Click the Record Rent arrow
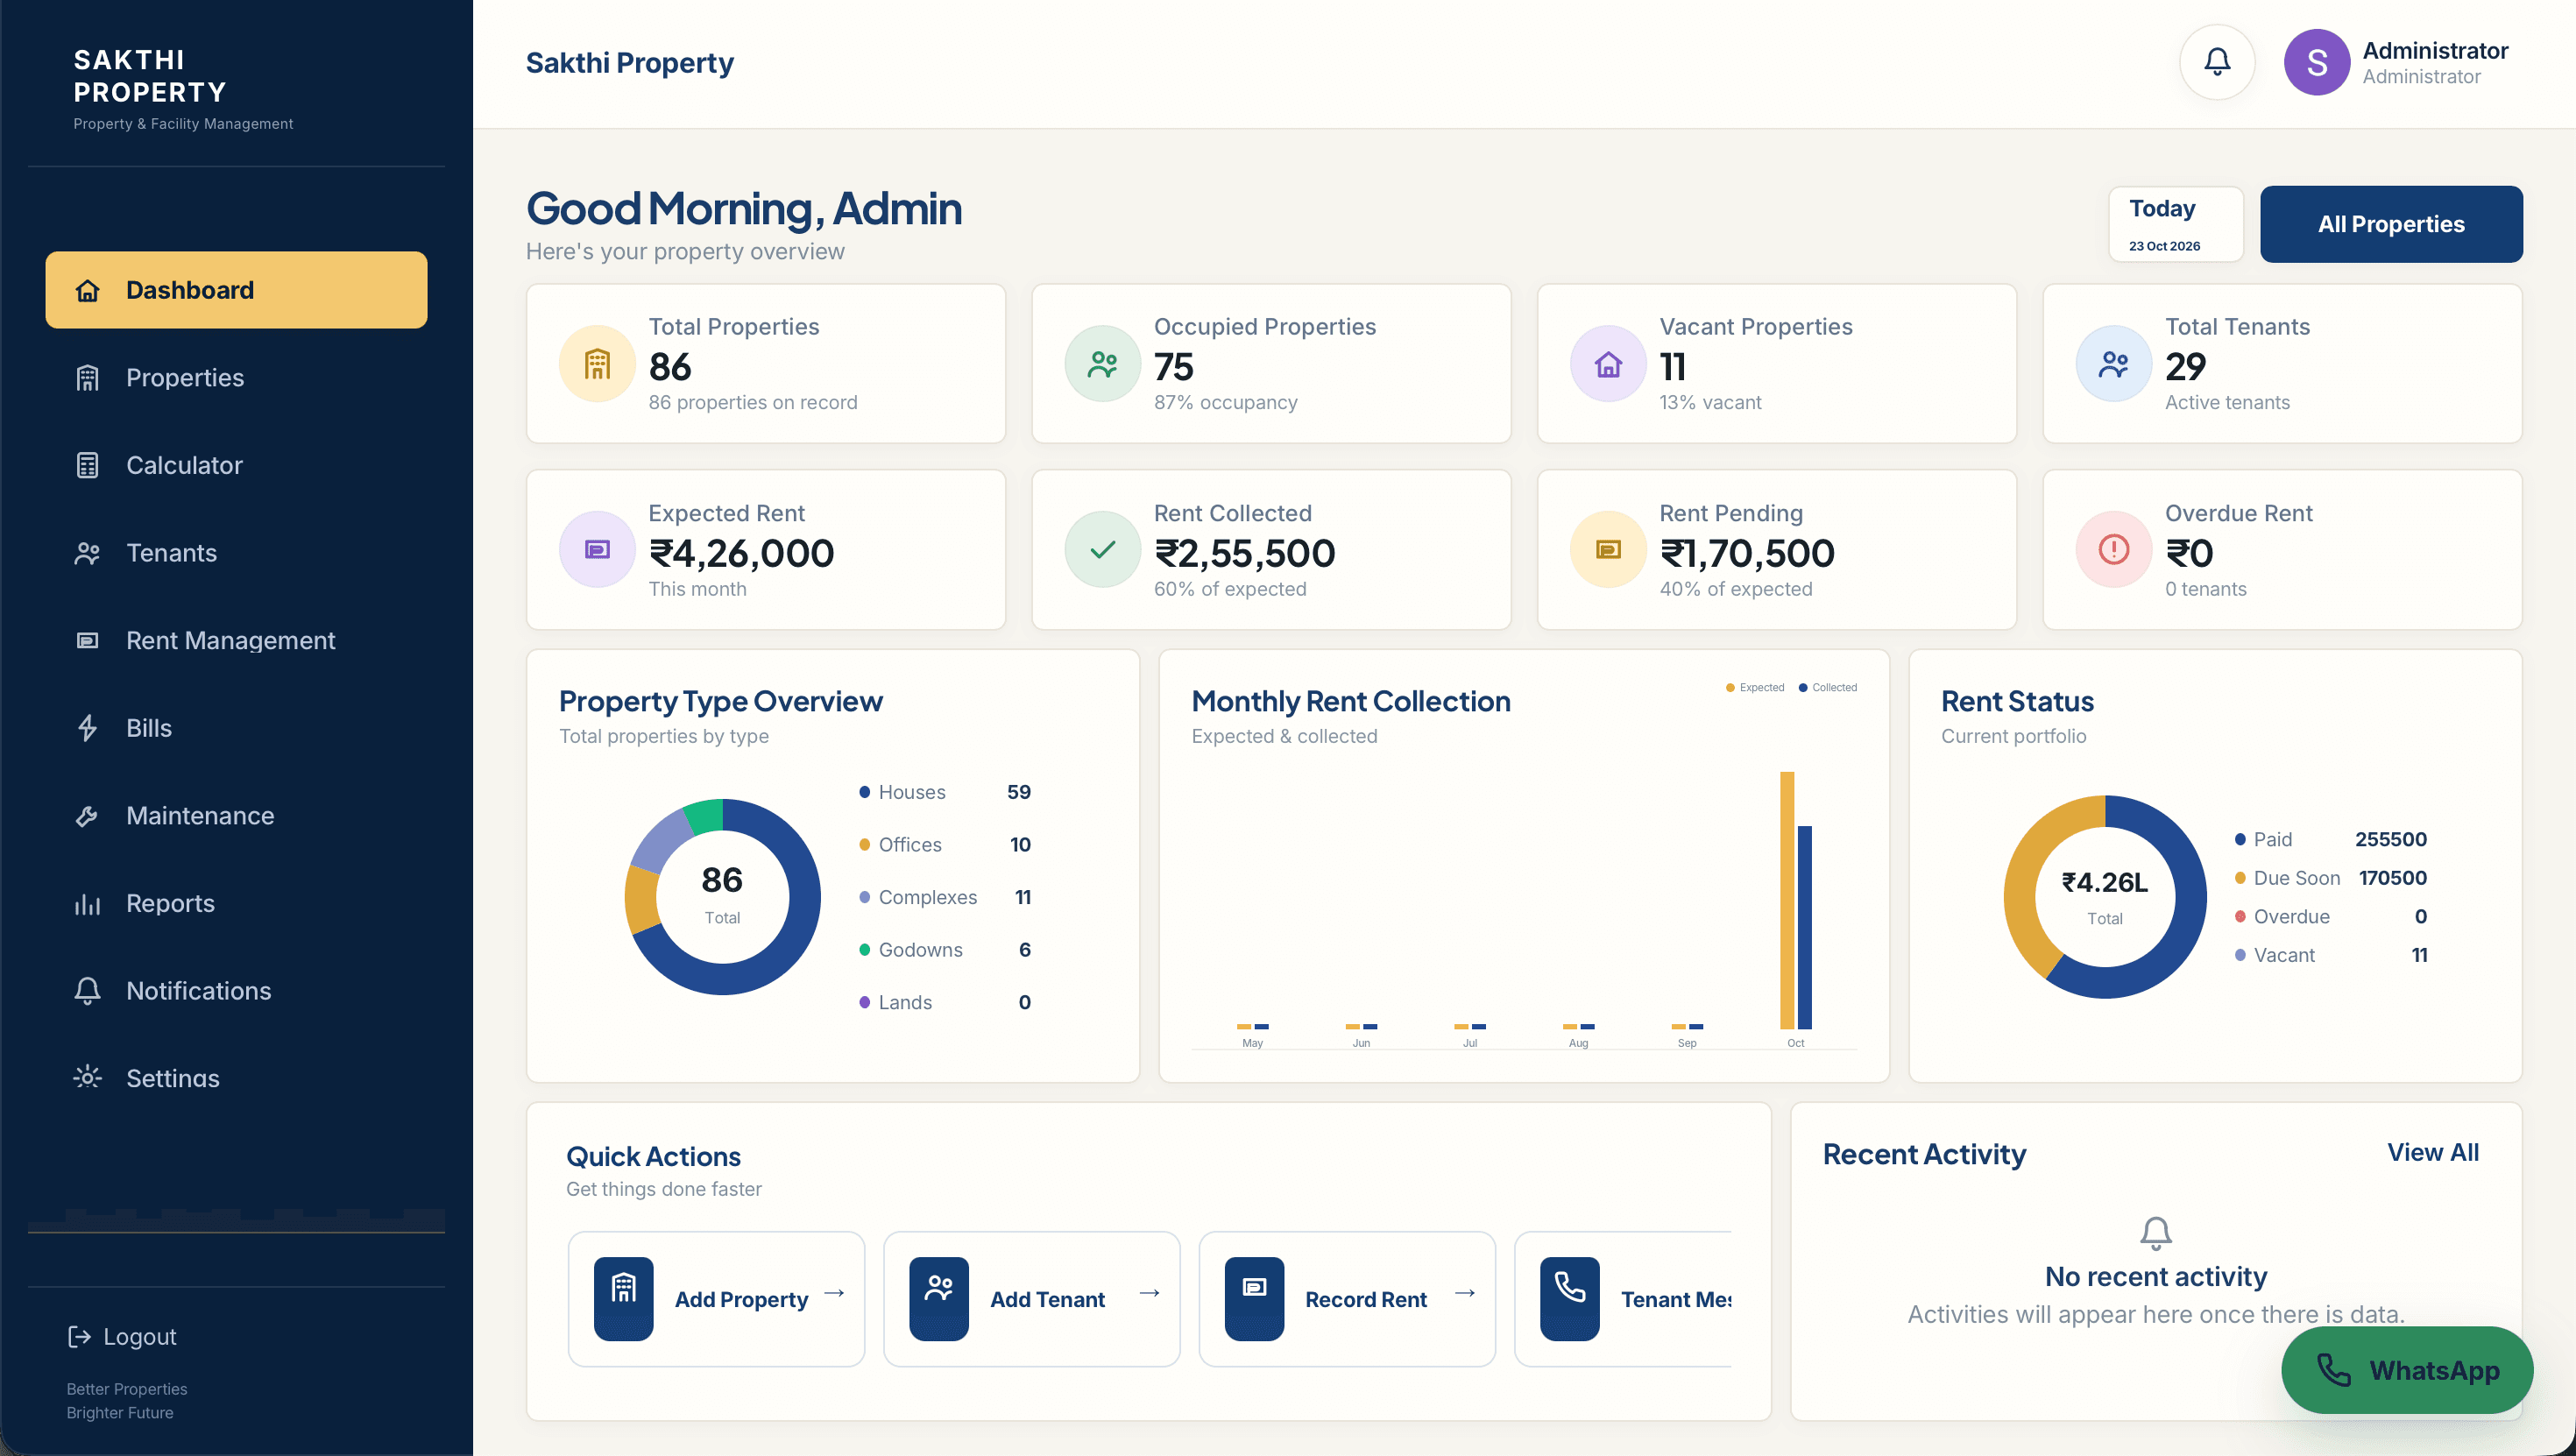 [1465, 1293]
